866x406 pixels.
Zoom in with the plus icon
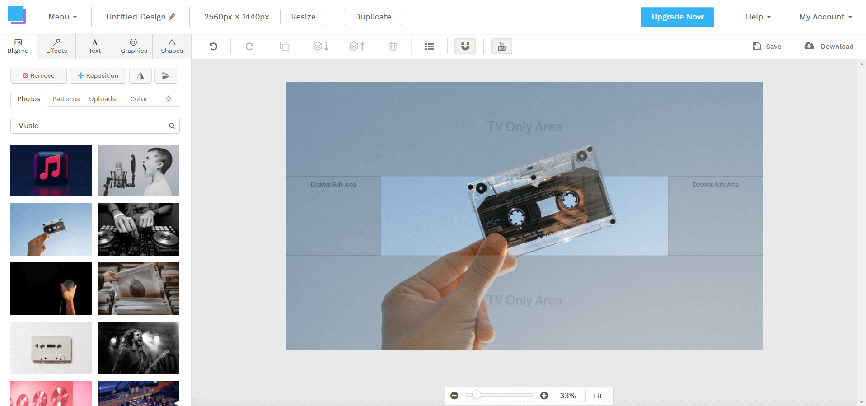(544, 396)
